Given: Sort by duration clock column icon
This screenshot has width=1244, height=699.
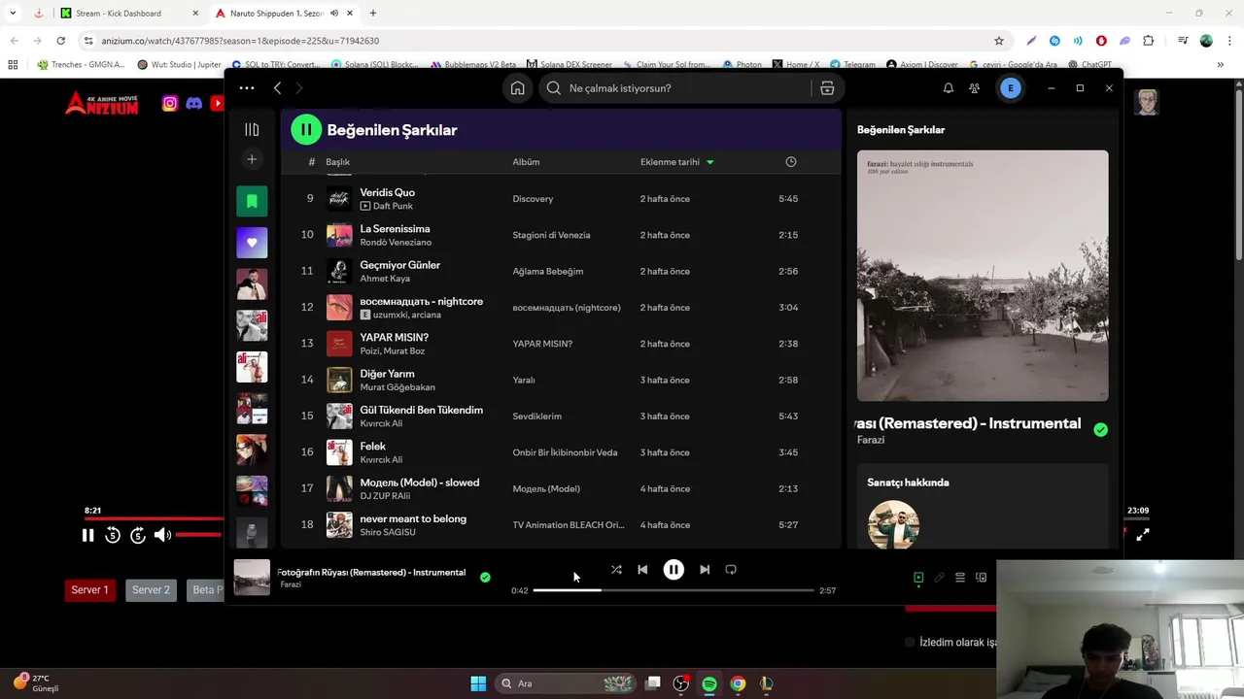Looking at the screenshot, I should (791, 162).
